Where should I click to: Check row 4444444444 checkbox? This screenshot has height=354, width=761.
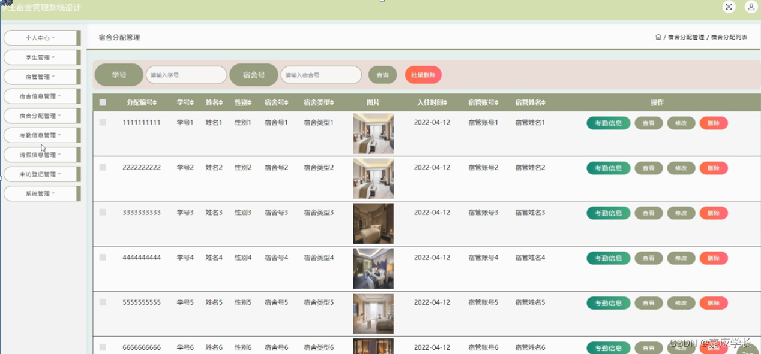coord(103,257)
